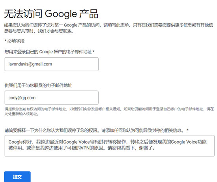Click the blank space at bottom of explanation box
This screenshot has width=217, height=182.
point(109,154)
